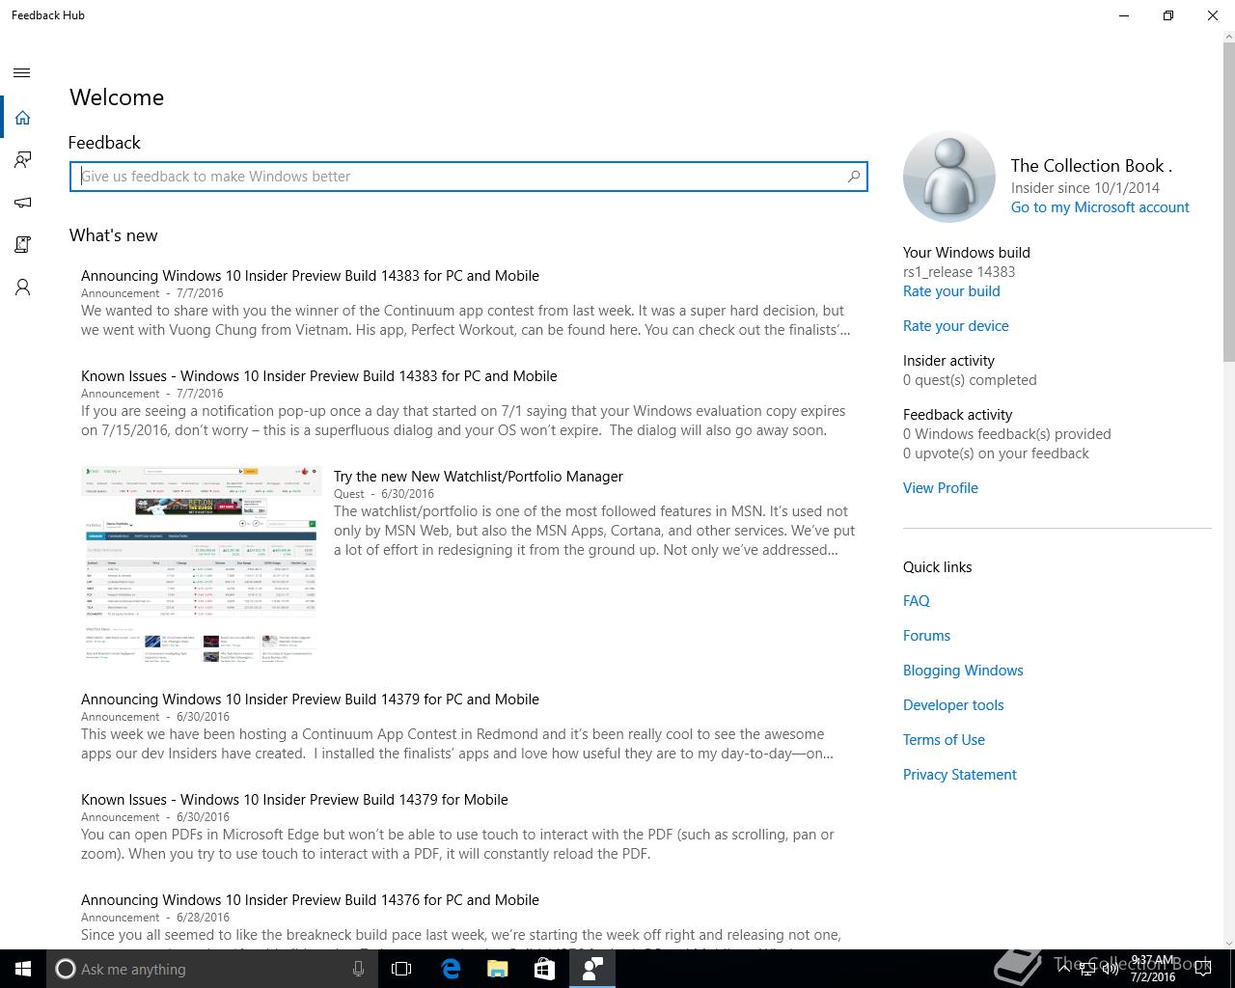Open Announcing Build 14376 for PC and Mobile
This screenshot has height=988, width=1235.
click(310, 900)
